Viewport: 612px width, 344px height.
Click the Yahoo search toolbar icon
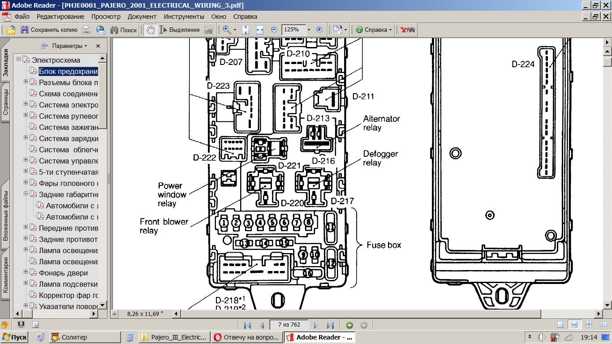click(x=407, y=30)
